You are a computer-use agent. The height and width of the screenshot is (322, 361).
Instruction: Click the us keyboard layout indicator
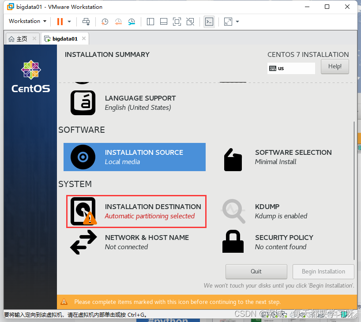click(291, 68)
